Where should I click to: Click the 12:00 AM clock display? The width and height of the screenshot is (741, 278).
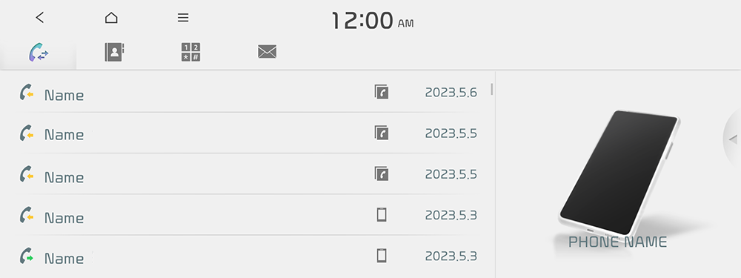click(373, 21)
